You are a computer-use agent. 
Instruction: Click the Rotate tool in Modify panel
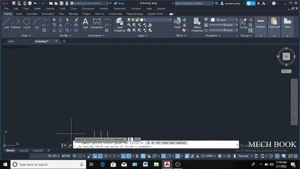pyautogui.click(x=60, y=20)
